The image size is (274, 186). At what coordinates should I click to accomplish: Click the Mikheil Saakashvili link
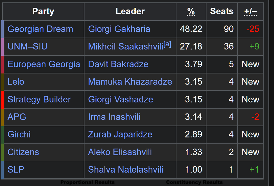pyautogui.click(x=126, y=47)
